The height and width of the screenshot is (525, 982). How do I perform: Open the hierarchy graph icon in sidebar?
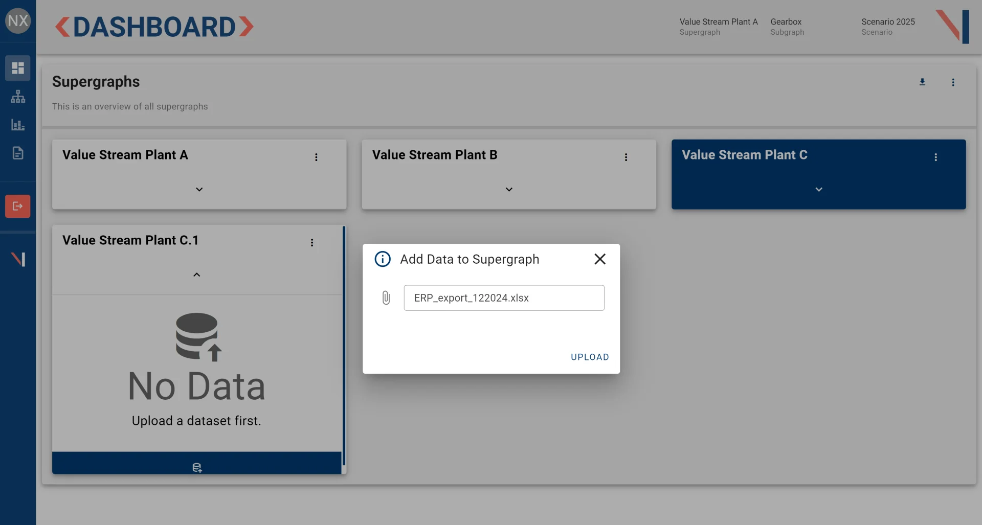(18, 97)
